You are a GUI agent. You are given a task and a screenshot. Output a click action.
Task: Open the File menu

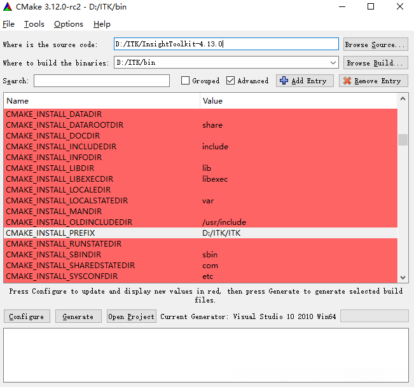[8, 24]
